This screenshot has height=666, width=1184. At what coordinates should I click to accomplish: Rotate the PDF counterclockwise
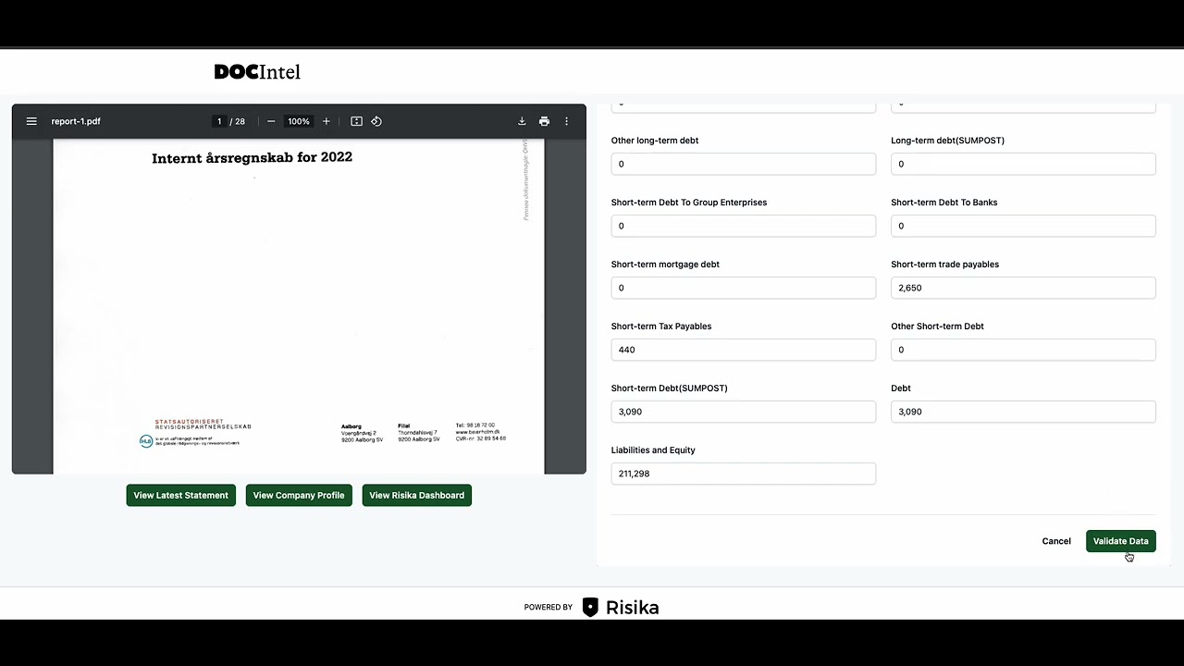(x=376, y=121)
